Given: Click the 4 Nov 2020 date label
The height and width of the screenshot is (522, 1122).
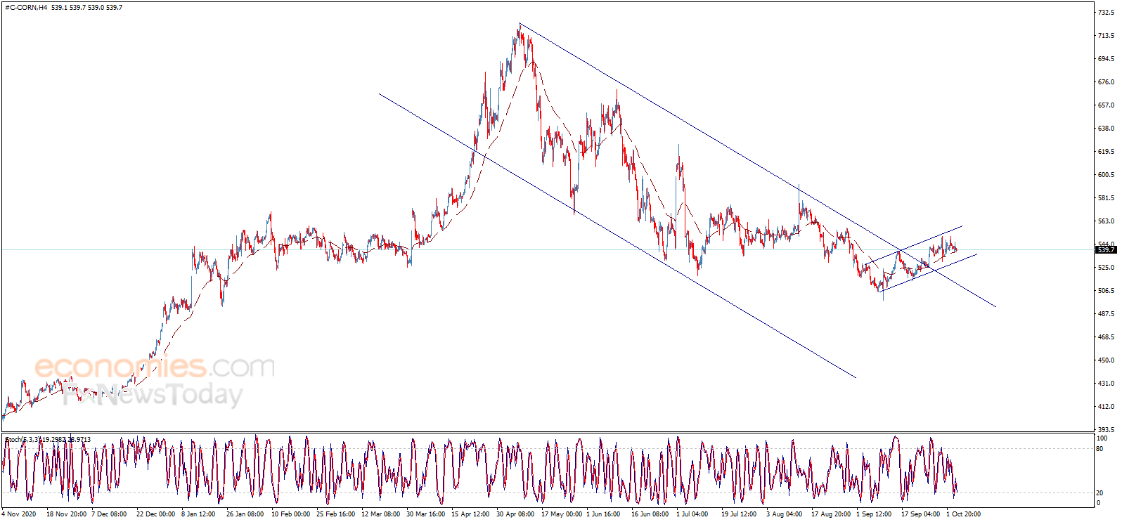Looking at the screenshot, I should [20, 514].
